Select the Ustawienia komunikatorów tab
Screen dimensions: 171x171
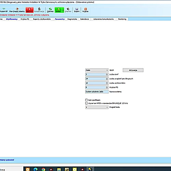click(x=104, y=19)
